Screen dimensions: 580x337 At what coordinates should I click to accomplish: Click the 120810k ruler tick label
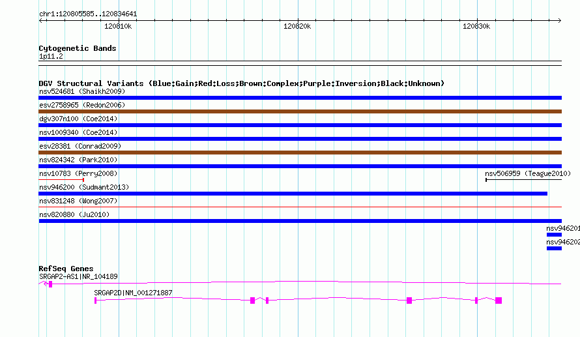point(118,26)
